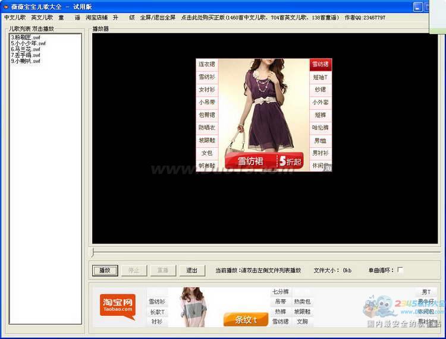The height and width of the screenshot is (339, 446).
Task: Click the 退出 exit button
Action: click(x=192, y=270)
